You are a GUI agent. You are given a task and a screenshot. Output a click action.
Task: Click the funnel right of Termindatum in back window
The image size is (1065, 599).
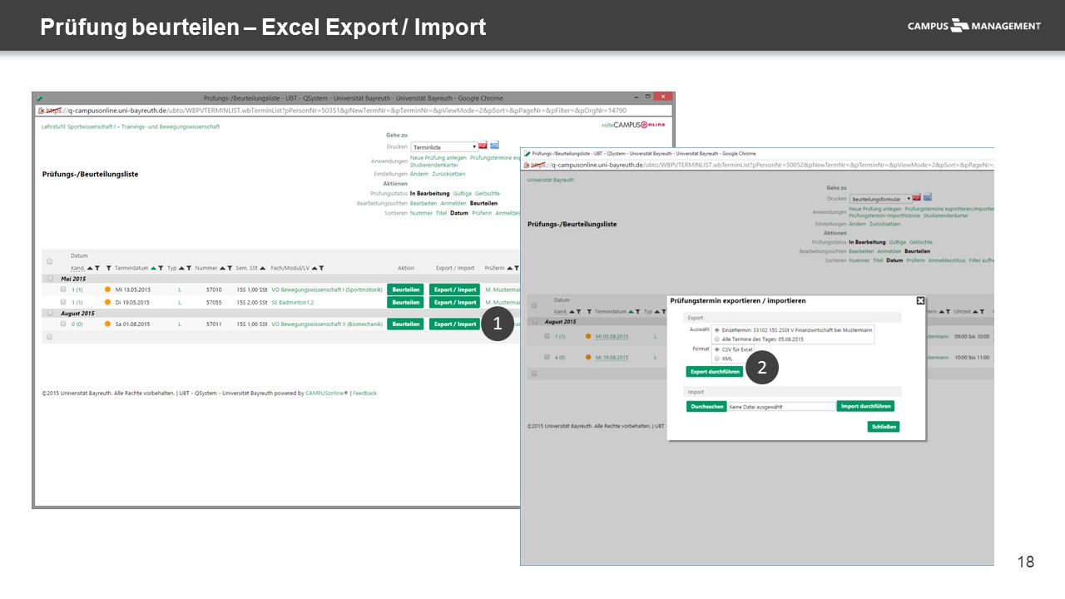tap(161, 269)
